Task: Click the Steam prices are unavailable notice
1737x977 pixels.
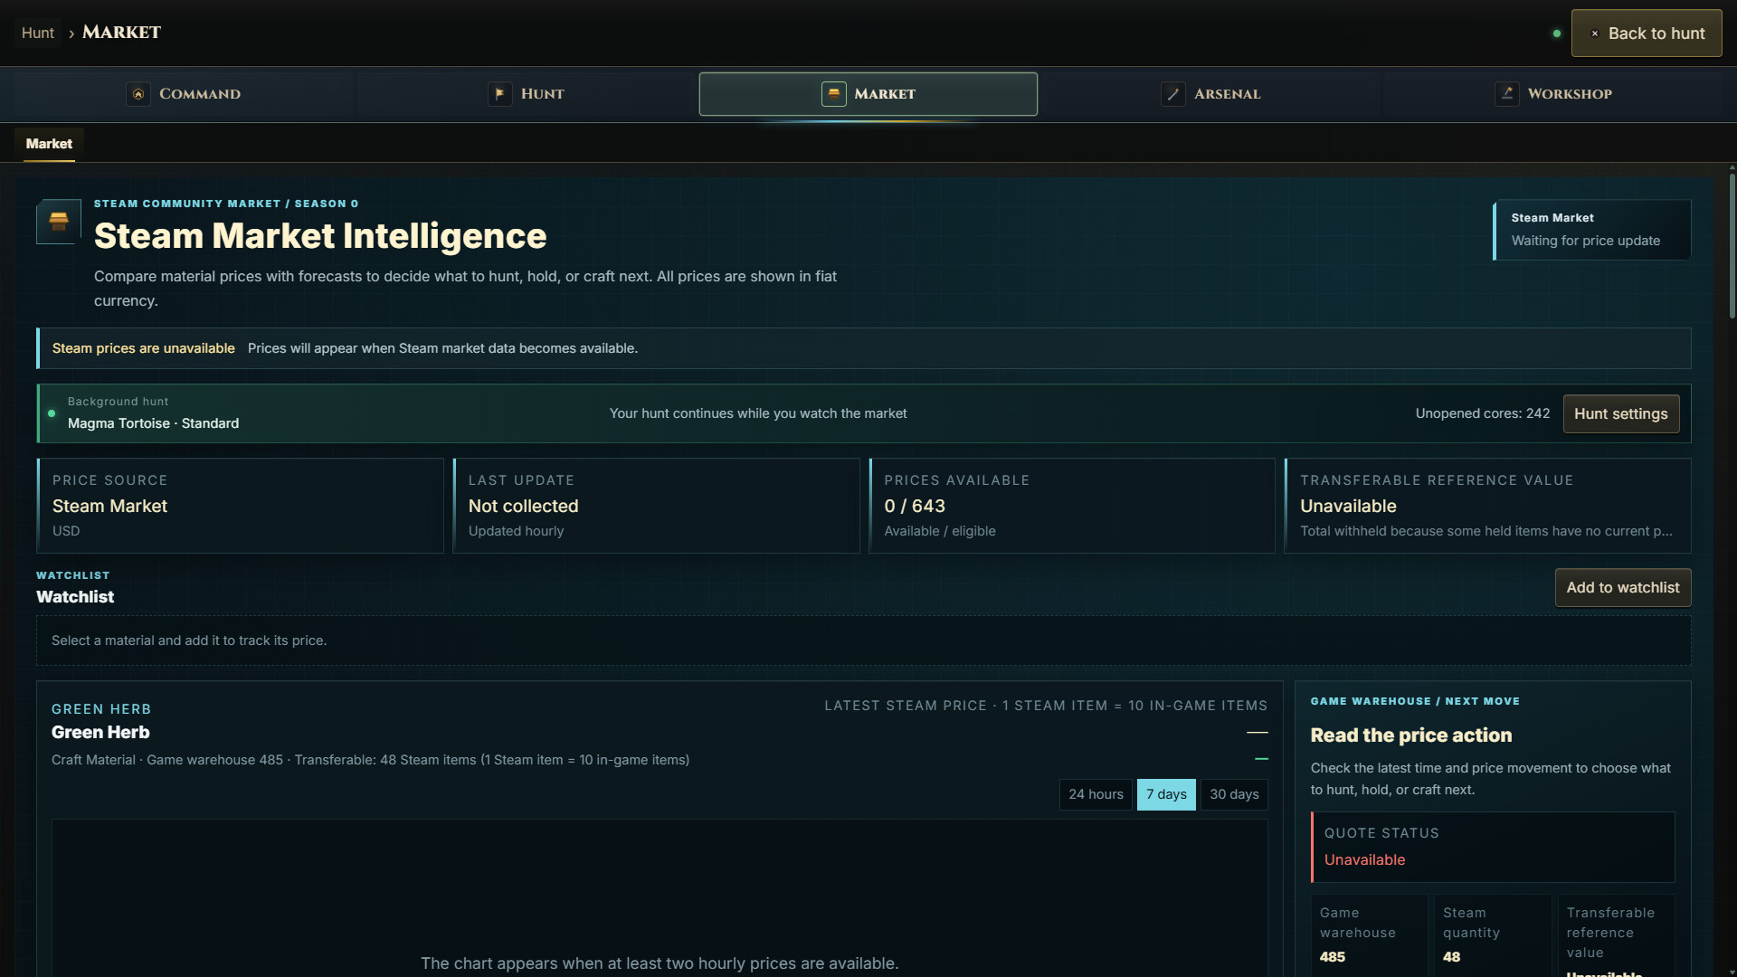Action: coord(864,348)
